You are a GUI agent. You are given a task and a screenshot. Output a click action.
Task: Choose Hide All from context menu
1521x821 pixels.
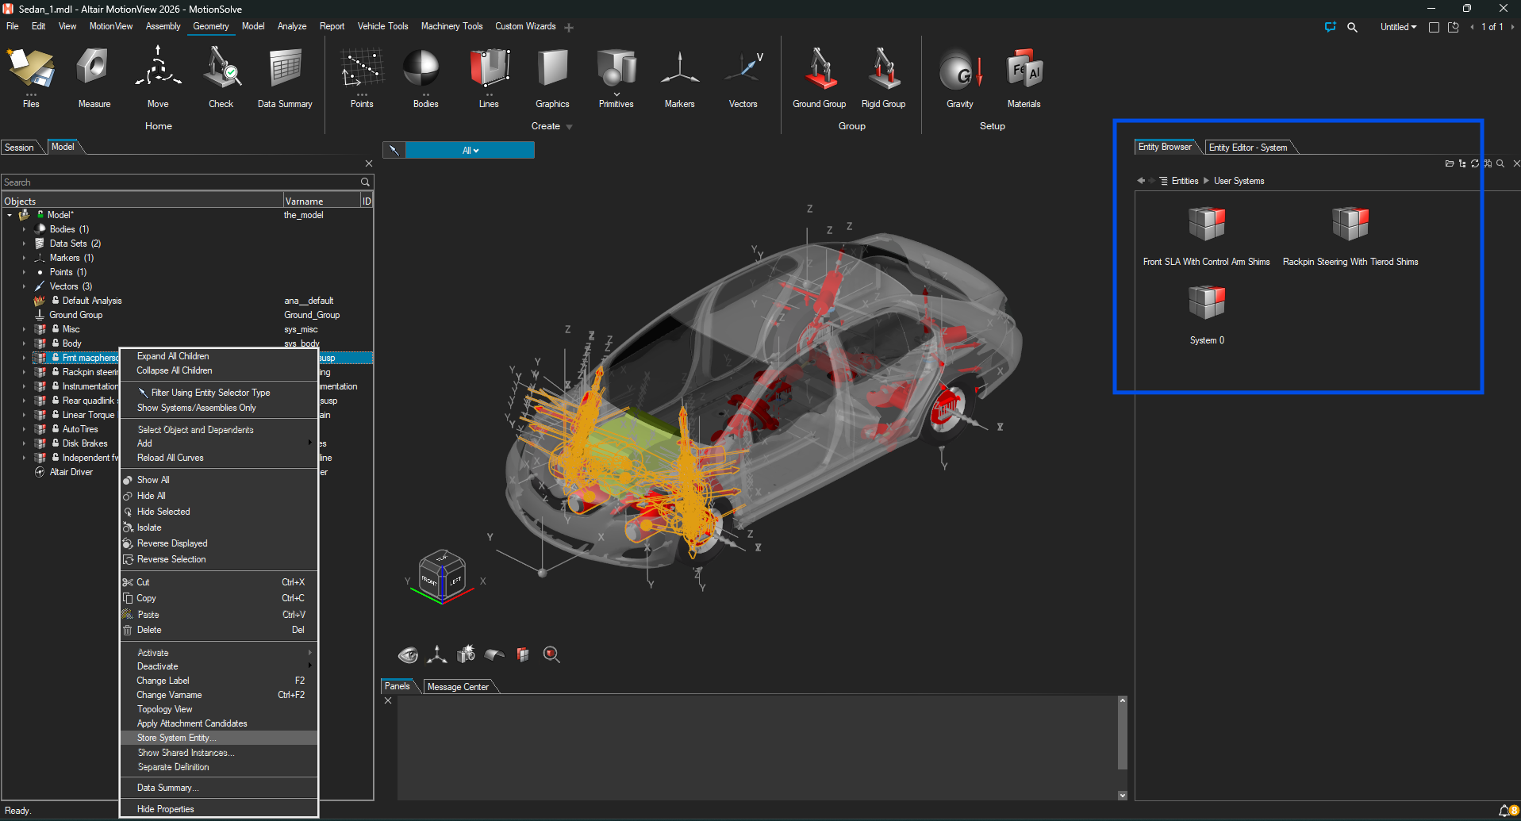pos(151,496)
